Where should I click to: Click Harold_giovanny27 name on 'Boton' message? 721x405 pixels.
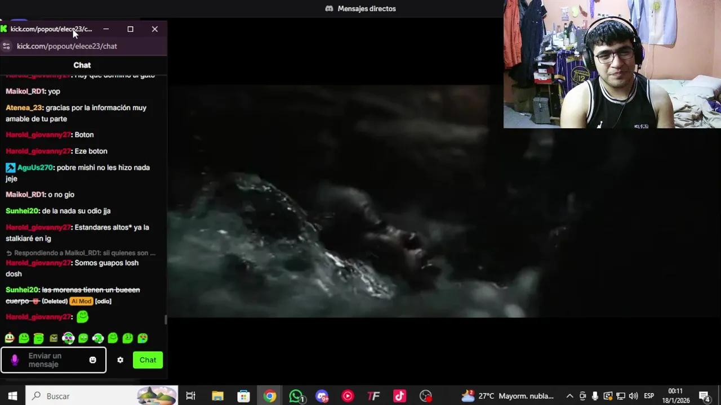[x=38, y=135]
